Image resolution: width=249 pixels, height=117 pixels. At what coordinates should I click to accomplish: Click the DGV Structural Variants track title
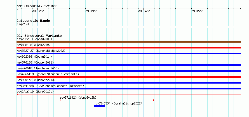39,36
